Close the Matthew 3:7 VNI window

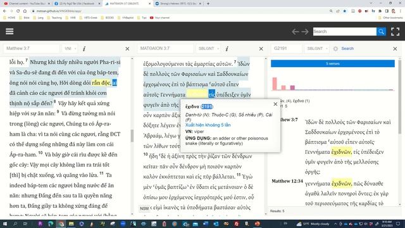tap(127, 49)
